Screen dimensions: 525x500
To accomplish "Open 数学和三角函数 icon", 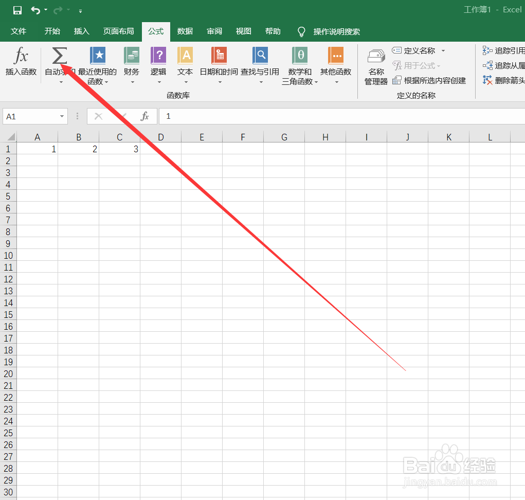I will (300, 55).
